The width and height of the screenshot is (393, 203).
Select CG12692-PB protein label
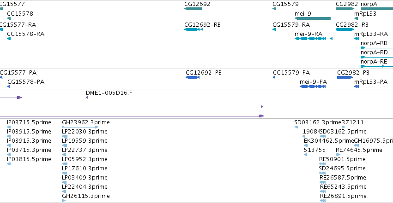[x=204, y=73]
